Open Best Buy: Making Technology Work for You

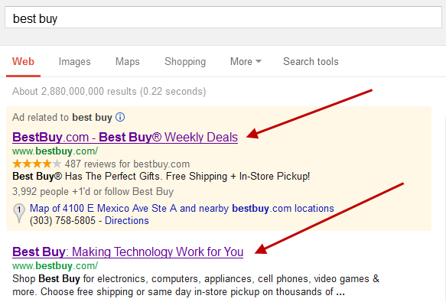[x=128, y=252]
